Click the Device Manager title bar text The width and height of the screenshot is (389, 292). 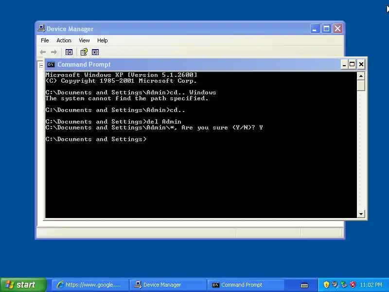pos(70,29)
